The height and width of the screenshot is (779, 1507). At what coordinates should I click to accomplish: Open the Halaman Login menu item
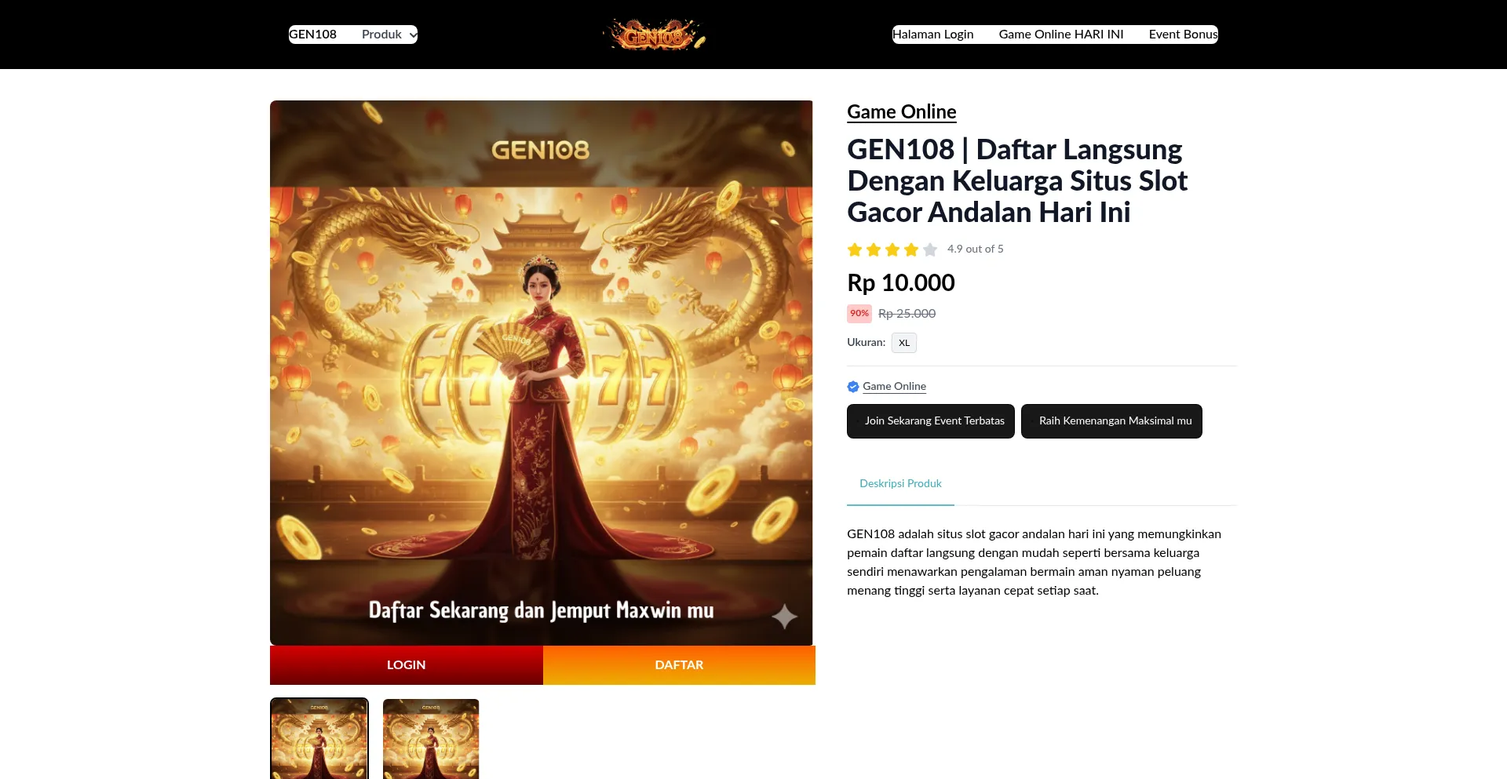(x=932, y=35)
